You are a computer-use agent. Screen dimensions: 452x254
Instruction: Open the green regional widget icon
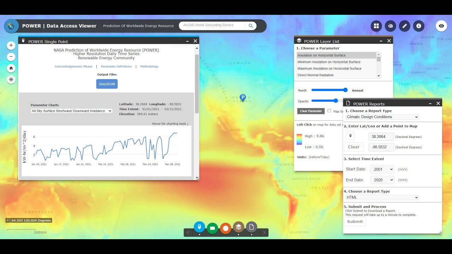[213, 228]
